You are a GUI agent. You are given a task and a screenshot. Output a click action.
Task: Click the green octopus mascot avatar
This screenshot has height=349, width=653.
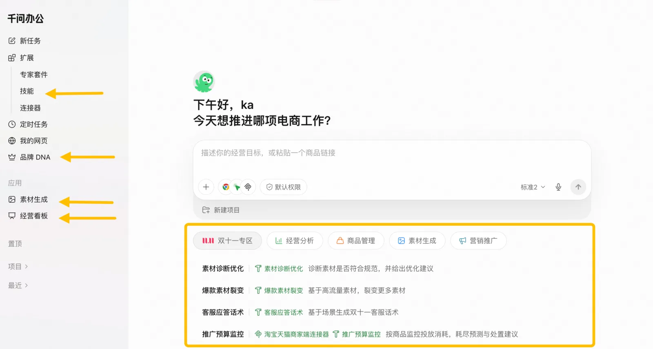pos(204,82)
